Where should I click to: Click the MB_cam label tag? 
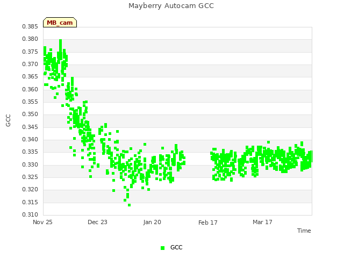(60, 23)
